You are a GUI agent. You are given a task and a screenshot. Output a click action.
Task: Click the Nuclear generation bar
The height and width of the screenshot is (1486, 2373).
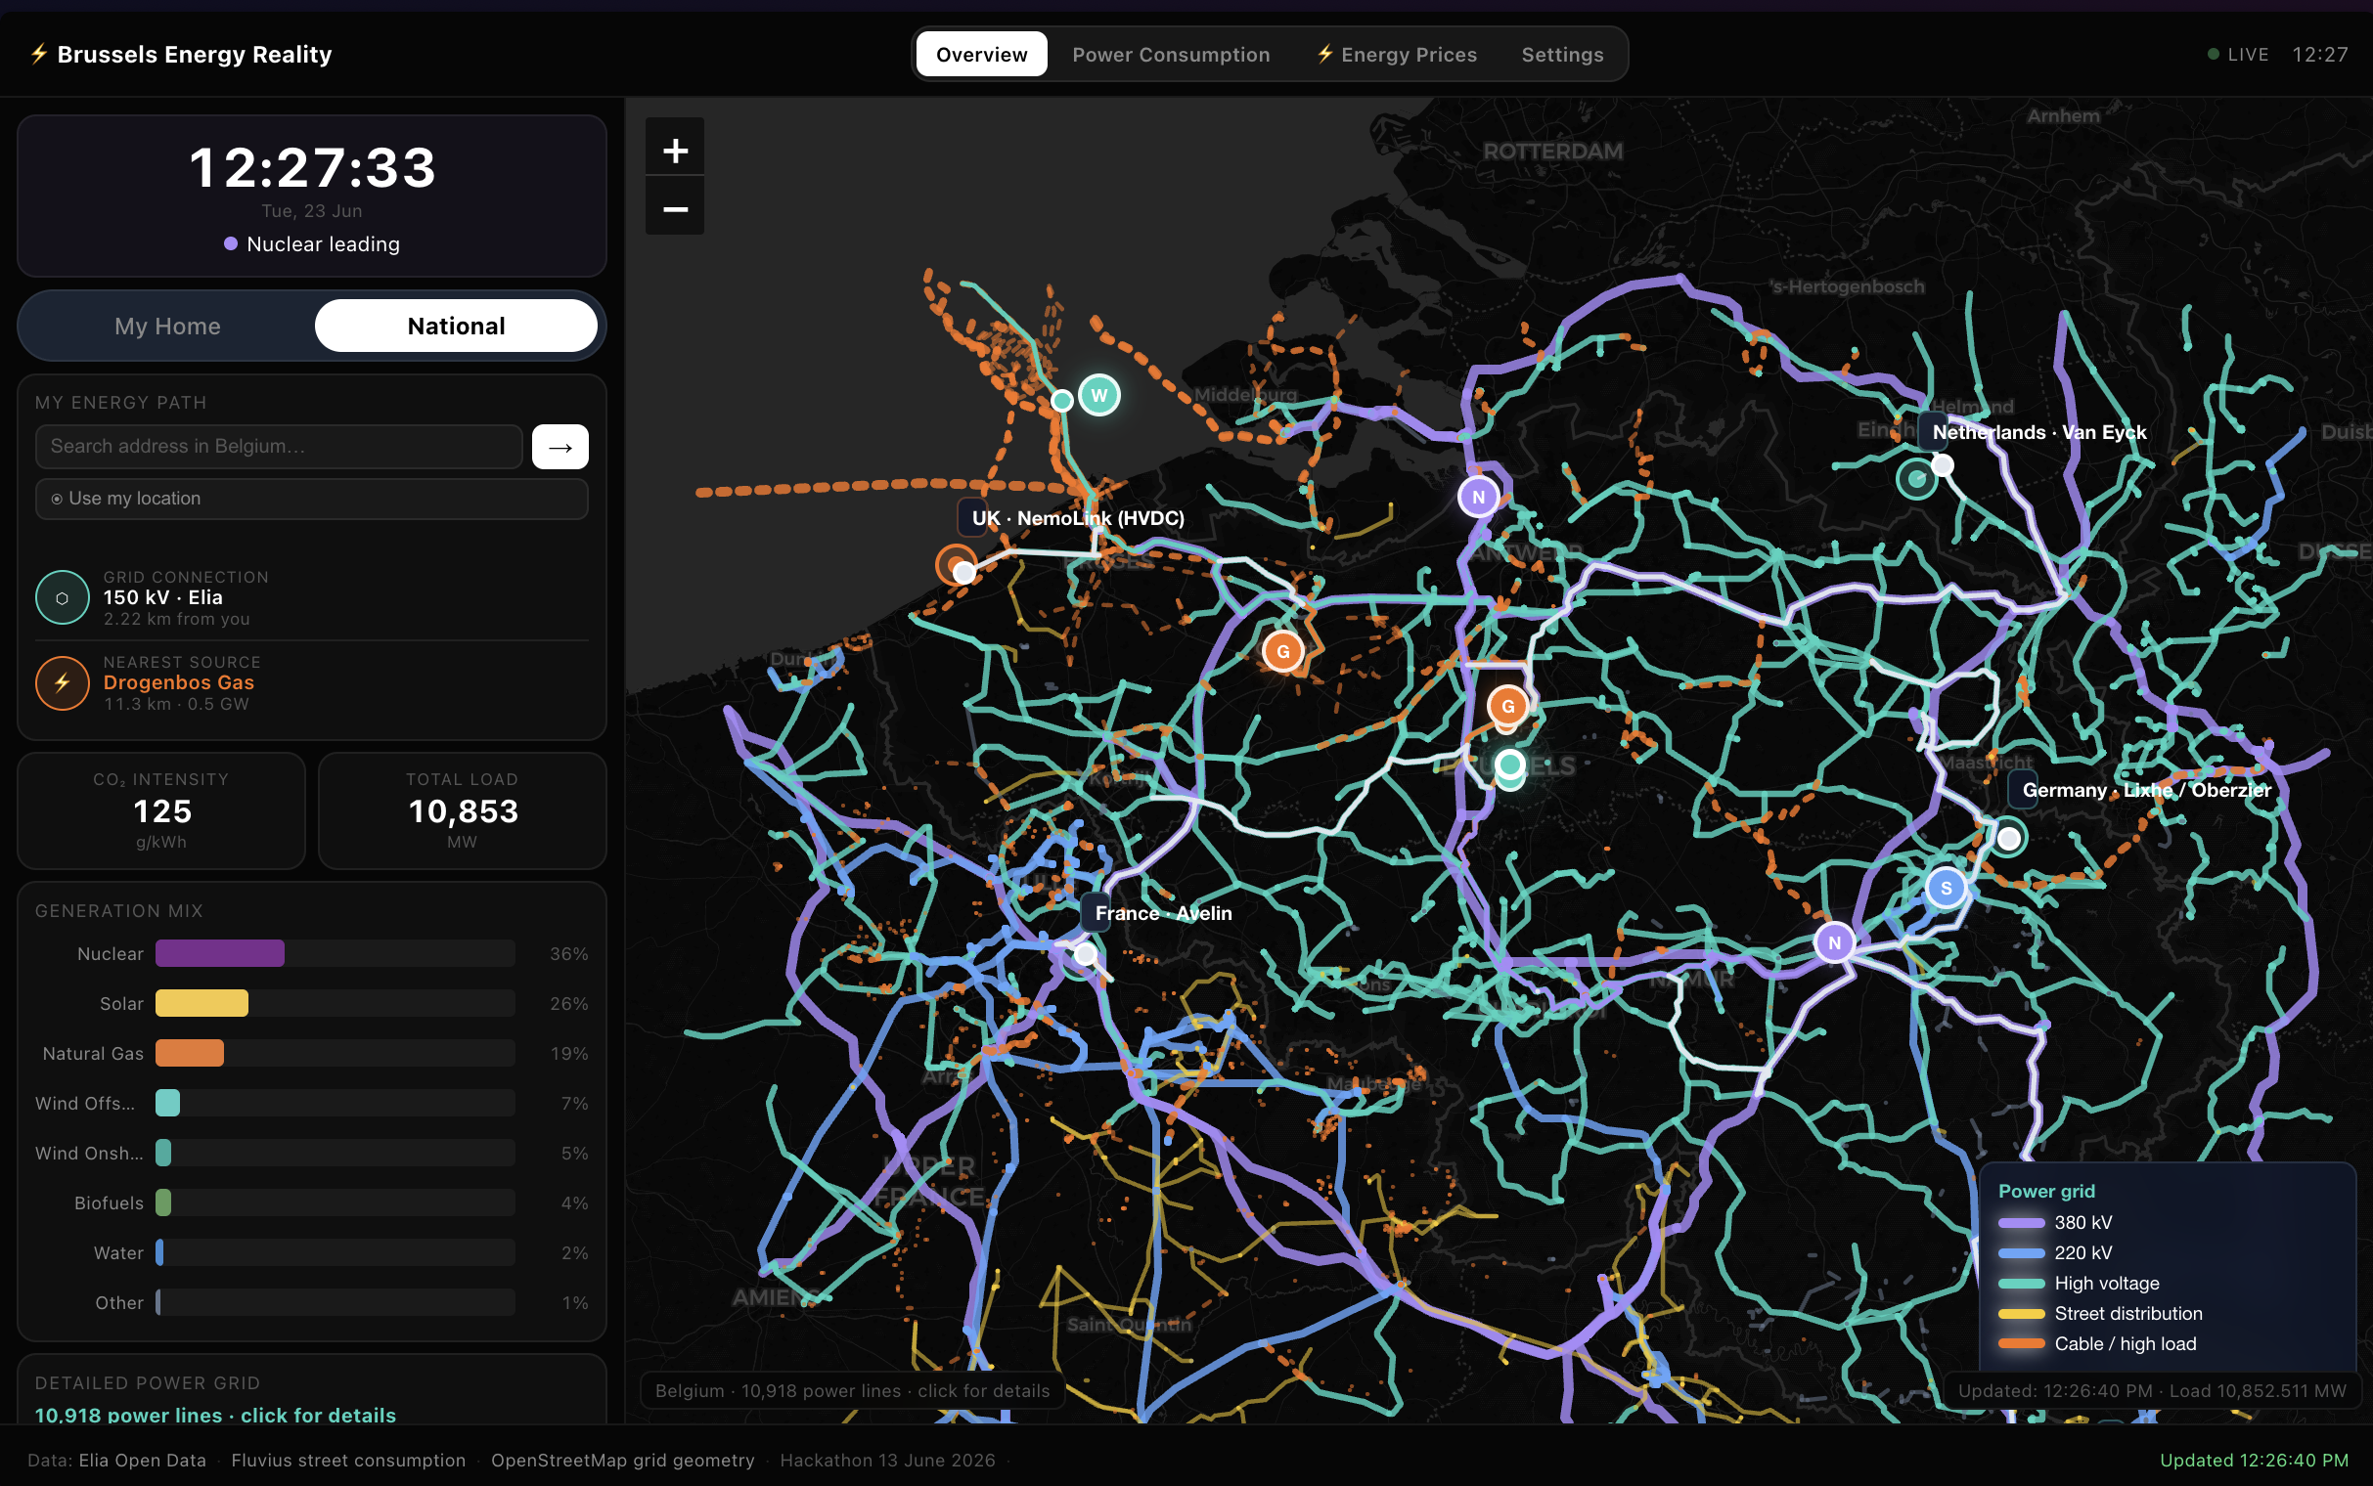tap(336, 953)
